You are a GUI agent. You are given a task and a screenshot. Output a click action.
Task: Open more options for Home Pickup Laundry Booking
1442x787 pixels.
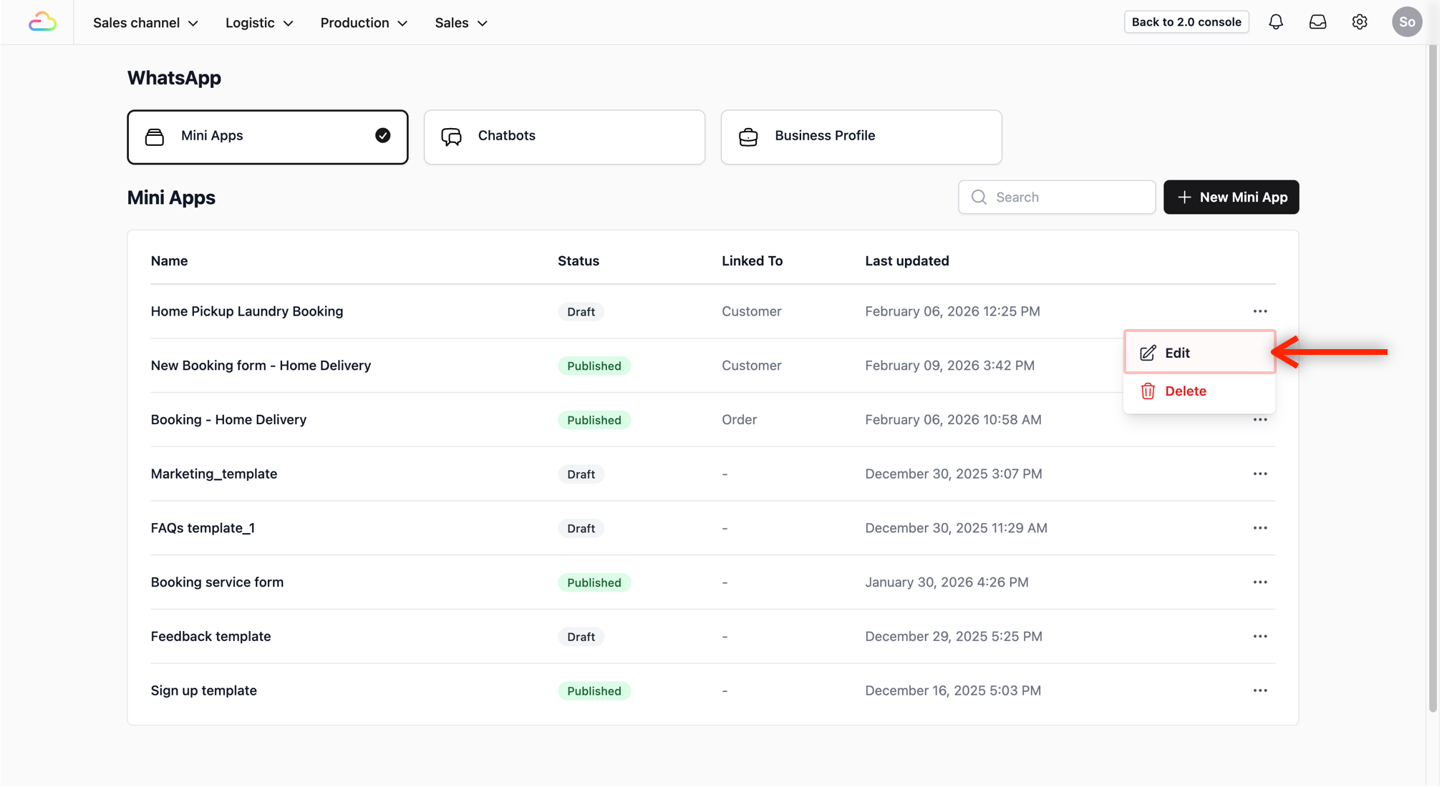pyautogui.click(x=1260, y=311)
